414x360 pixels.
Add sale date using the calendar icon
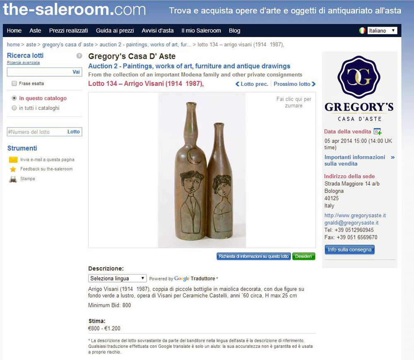click(x=378, y=132)
